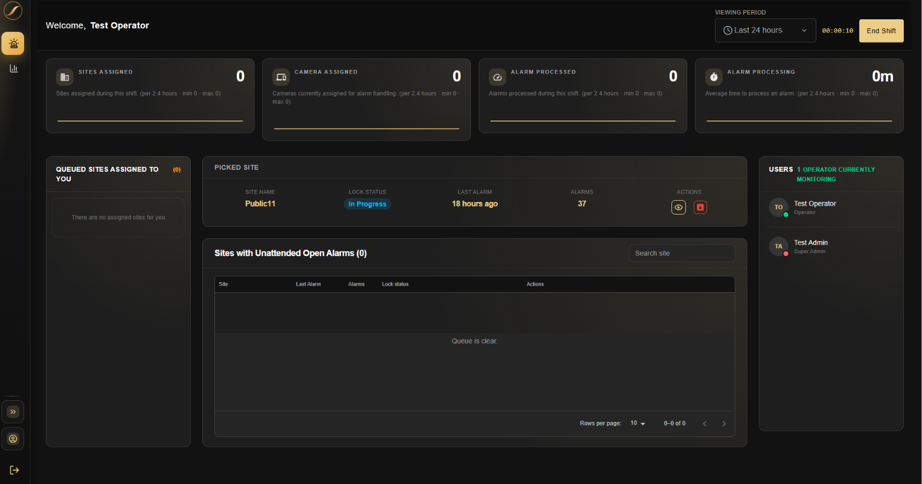Viewport: 922px width, 484px height.
Task: Click the Camera Assigned devices icon
Action: (281, 77)
